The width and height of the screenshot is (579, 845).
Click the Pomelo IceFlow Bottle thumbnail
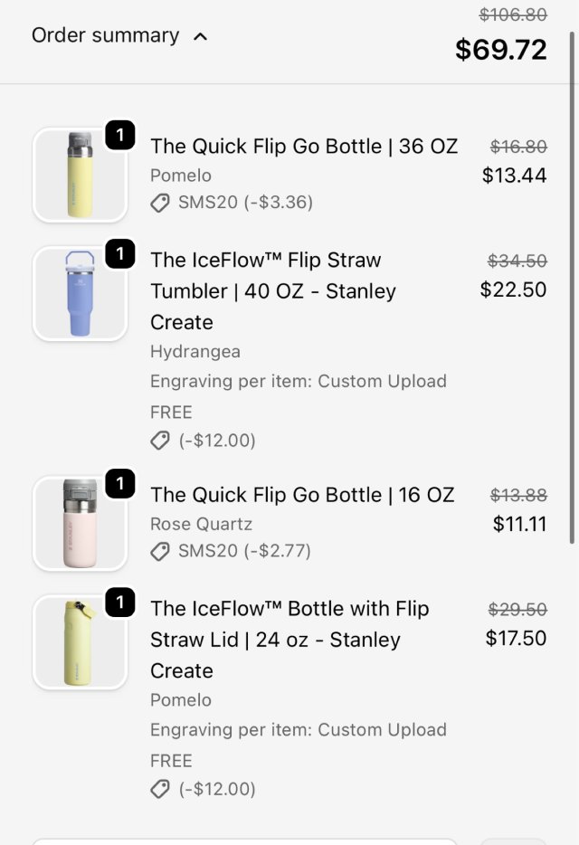tap(80, 641)
